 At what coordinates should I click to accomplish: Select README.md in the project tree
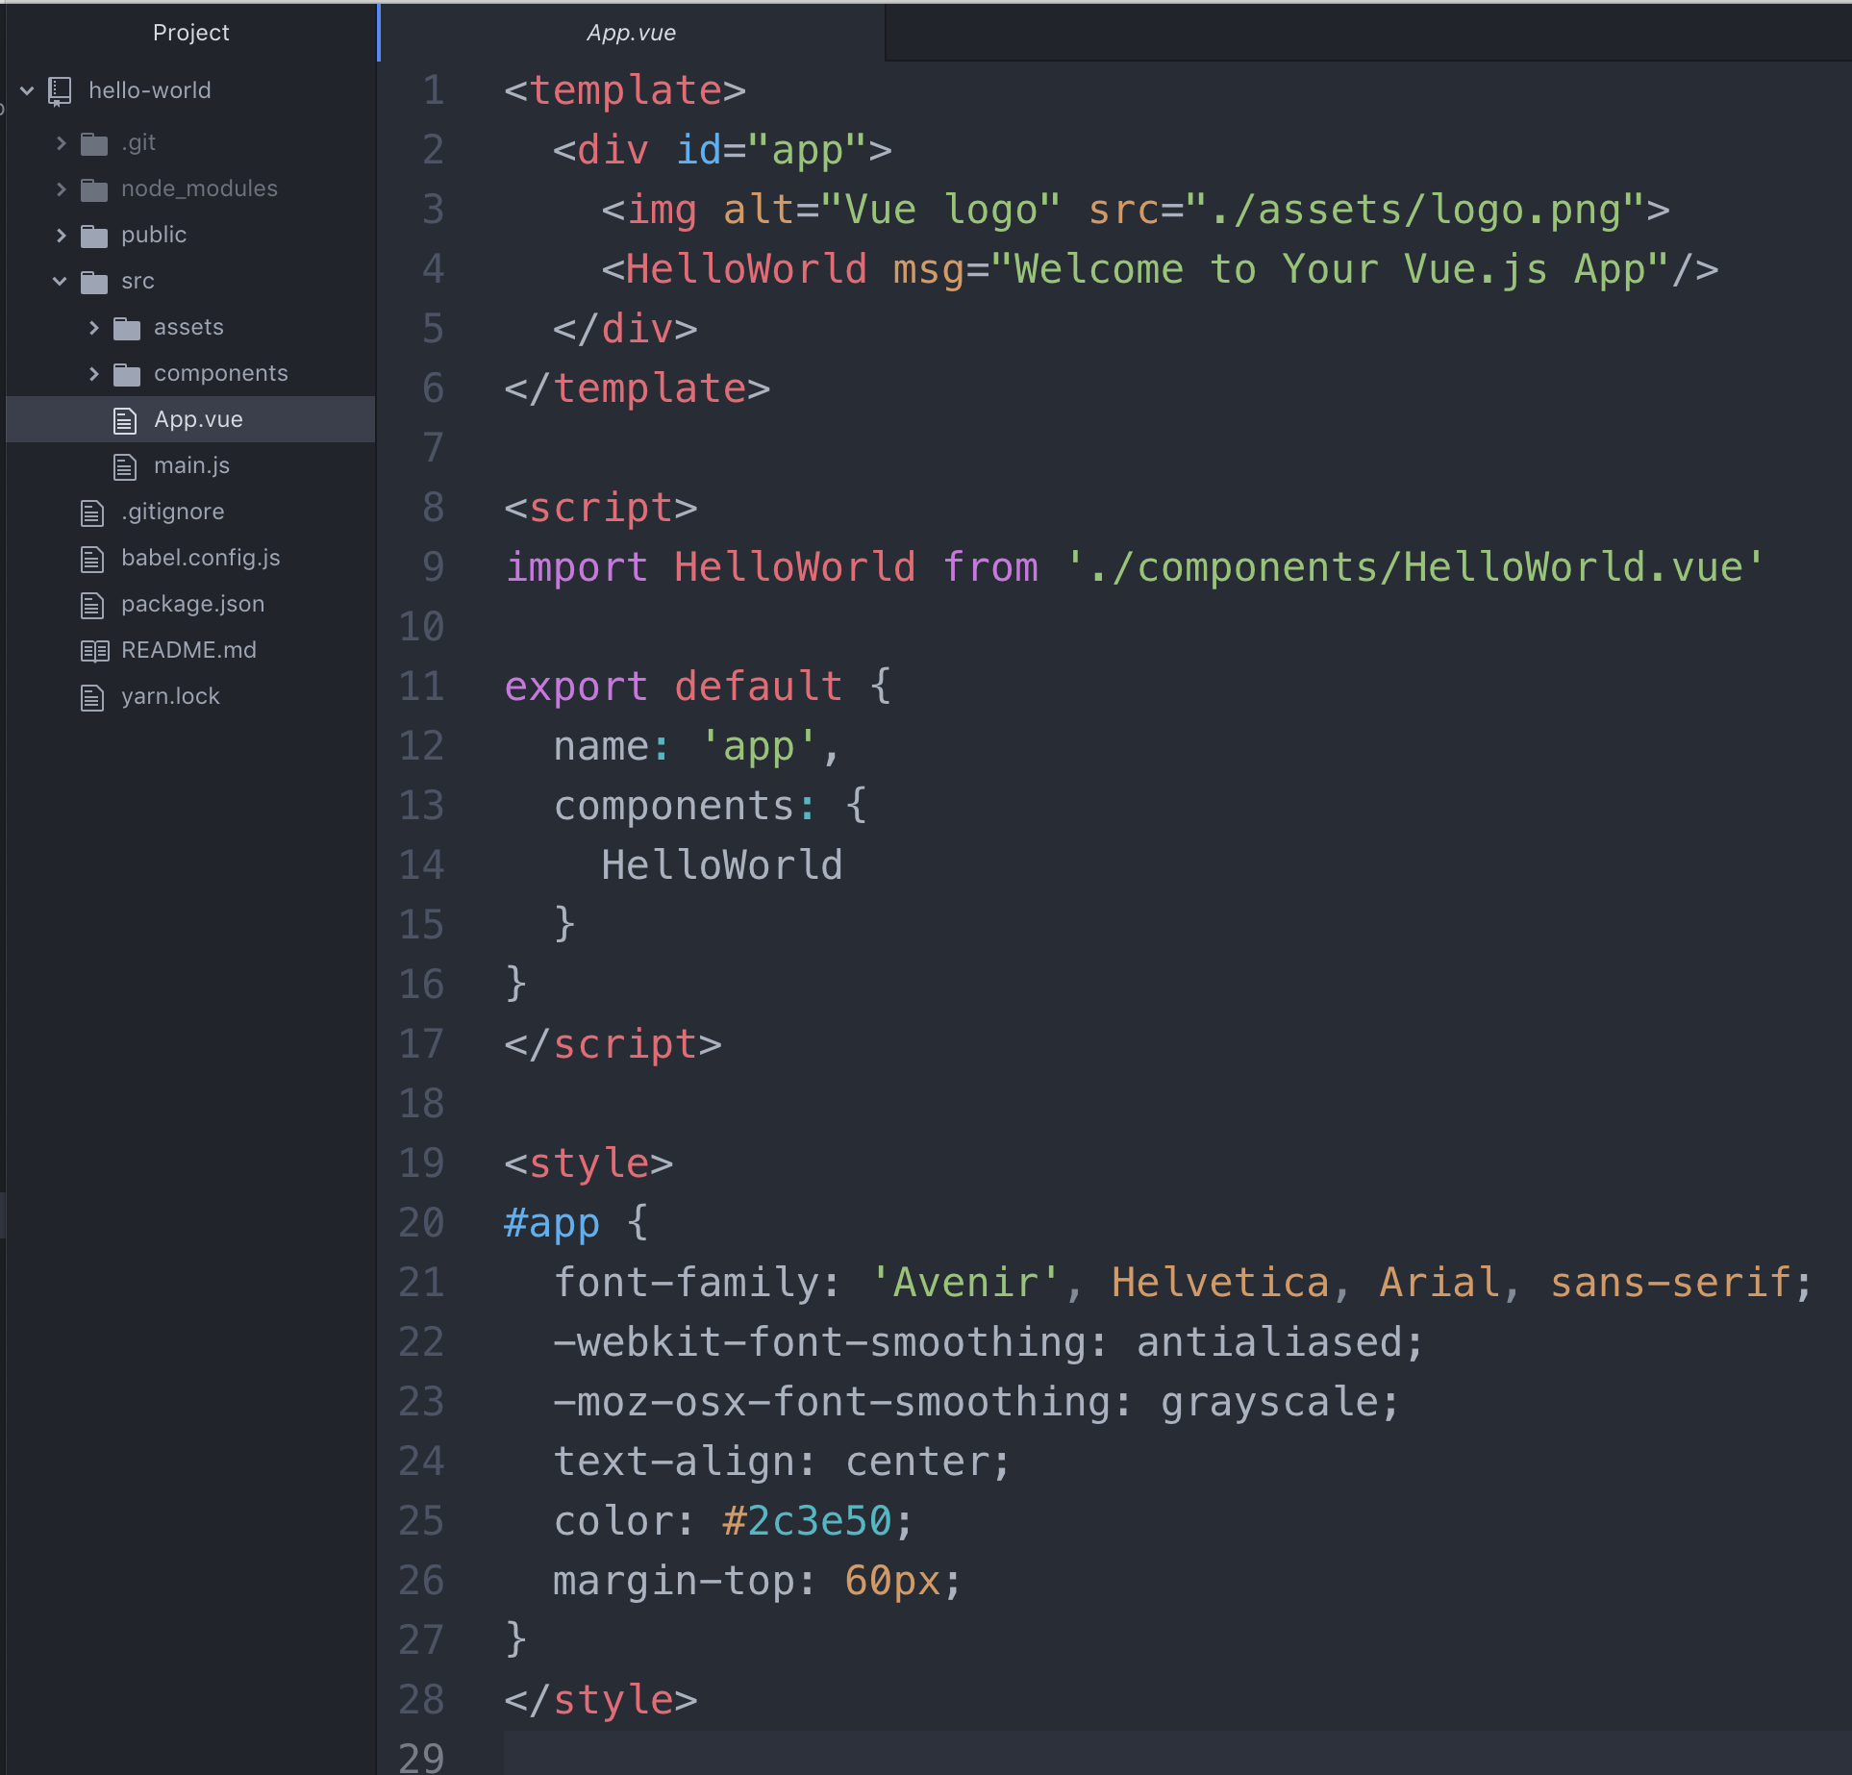[x=188, y=650]
